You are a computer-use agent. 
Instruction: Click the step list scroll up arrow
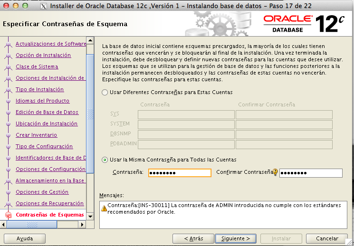click(90, 41)
